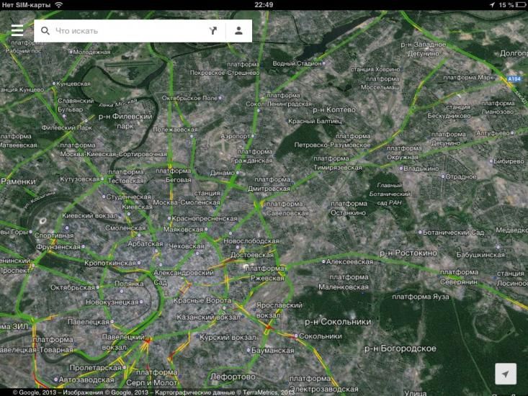This screenshot has height=396, width=528.
Task: Tap the 'Арбатская' station label
Action: coord(145,243)
